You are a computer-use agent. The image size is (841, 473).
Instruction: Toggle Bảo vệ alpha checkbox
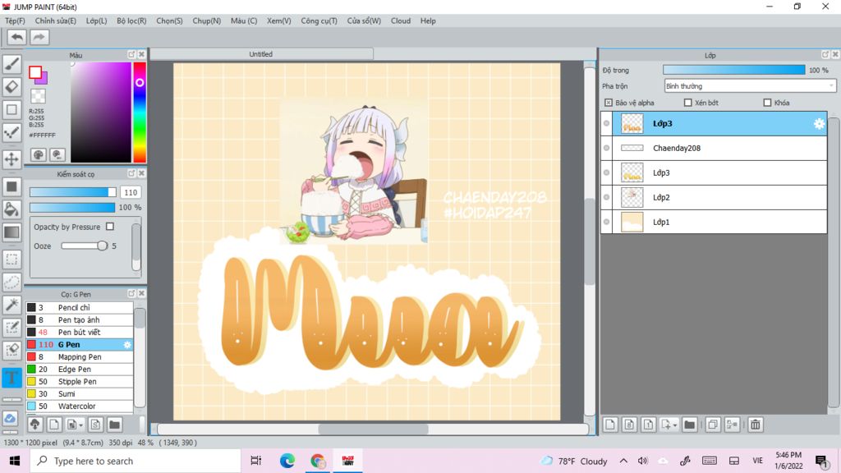[x=609, y=103]
